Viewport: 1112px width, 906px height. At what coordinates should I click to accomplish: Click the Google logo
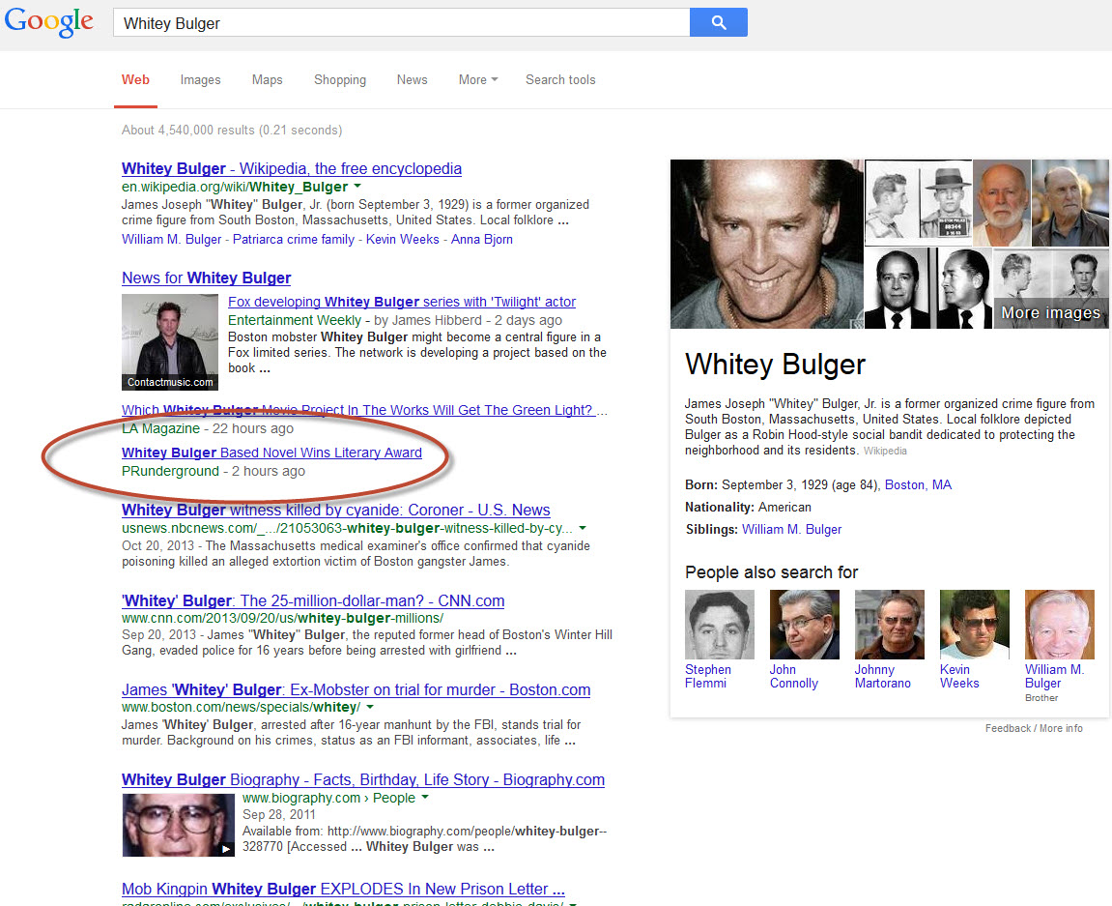coord(48,22)
